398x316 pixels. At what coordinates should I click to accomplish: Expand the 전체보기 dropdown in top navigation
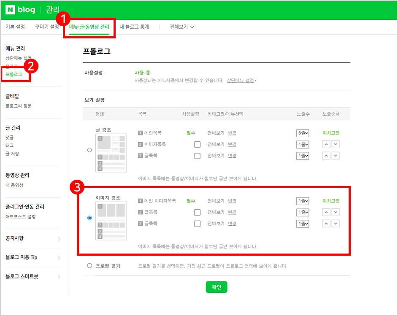(182, 27)
